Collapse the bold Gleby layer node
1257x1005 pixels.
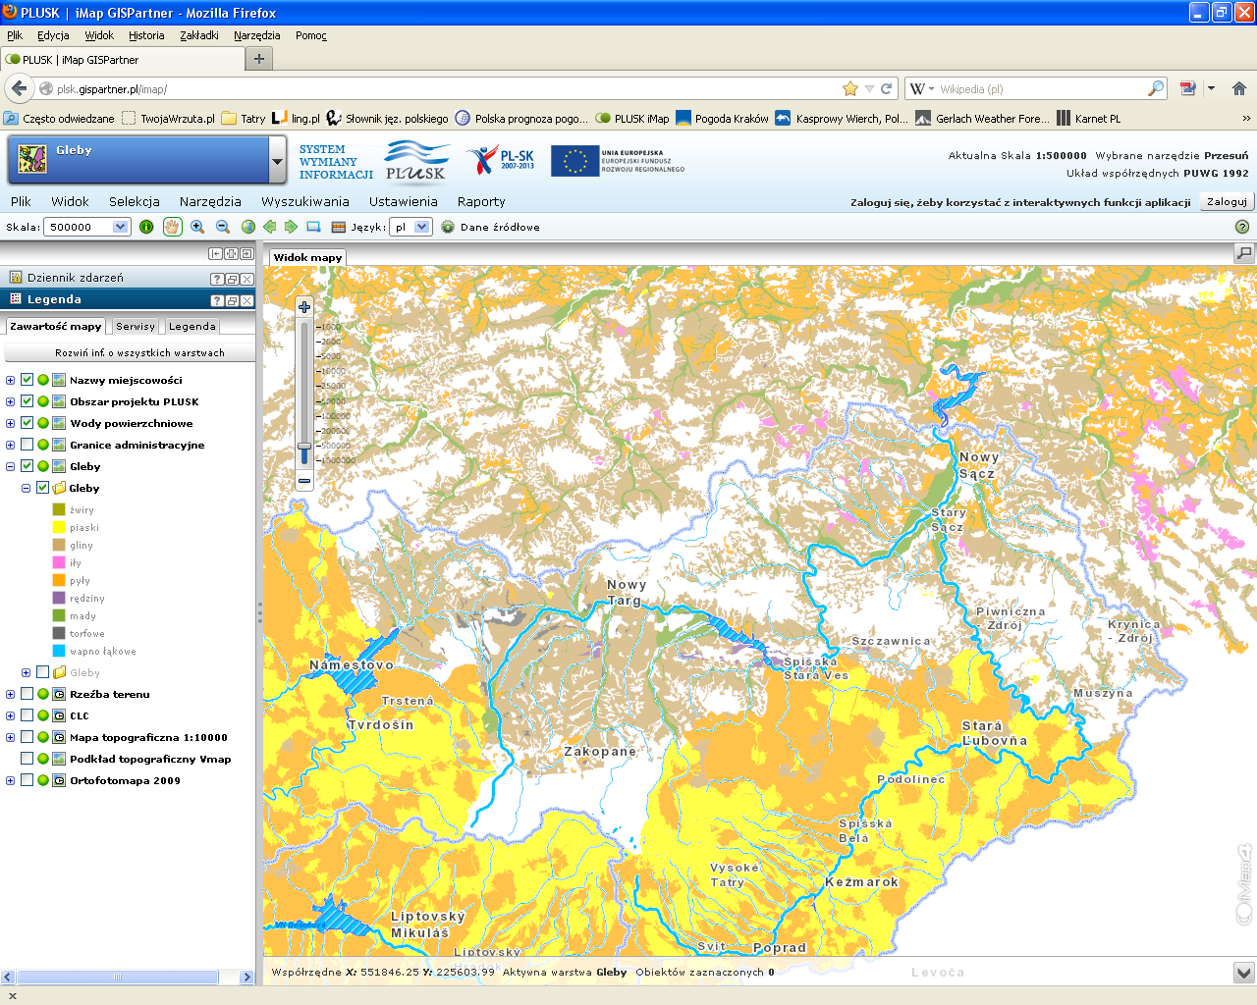pos(11,466)
